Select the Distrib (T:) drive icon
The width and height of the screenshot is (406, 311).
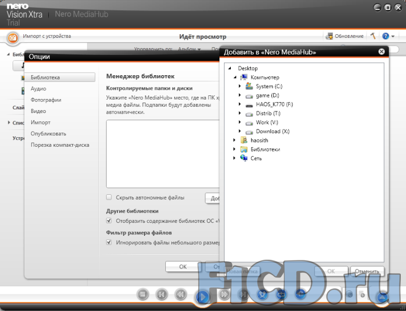249,114
